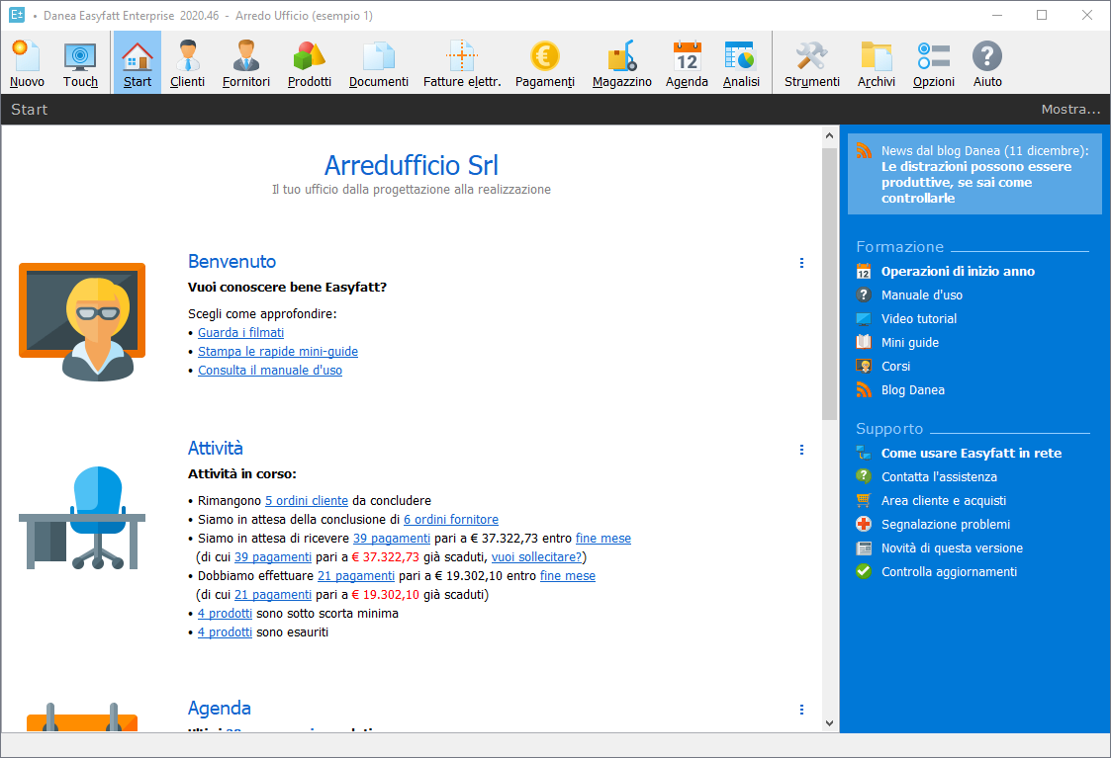Open Segnalazione problemi link
Screen dimensions: 1111x758
[x=946, y=525]
